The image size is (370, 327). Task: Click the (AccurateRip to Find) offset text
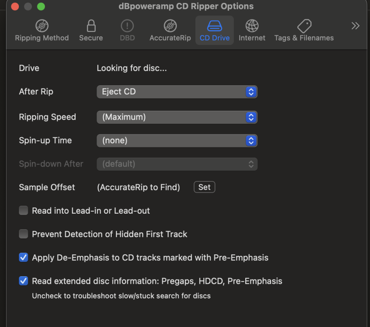pos(139,187)
